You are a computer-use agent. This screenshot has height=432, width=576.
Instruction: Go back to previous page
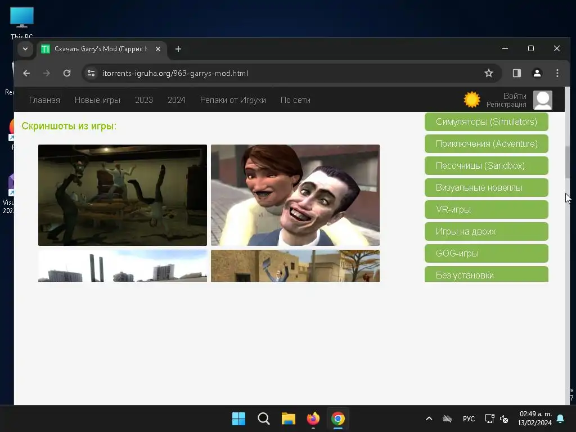[26, 73]
